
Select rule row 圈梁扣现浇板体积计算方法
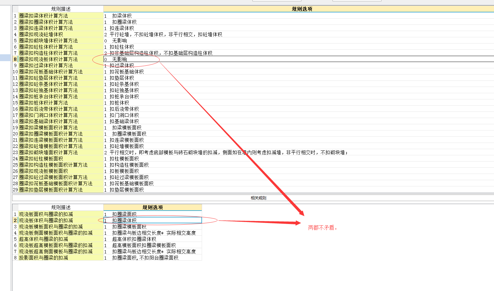61,59
